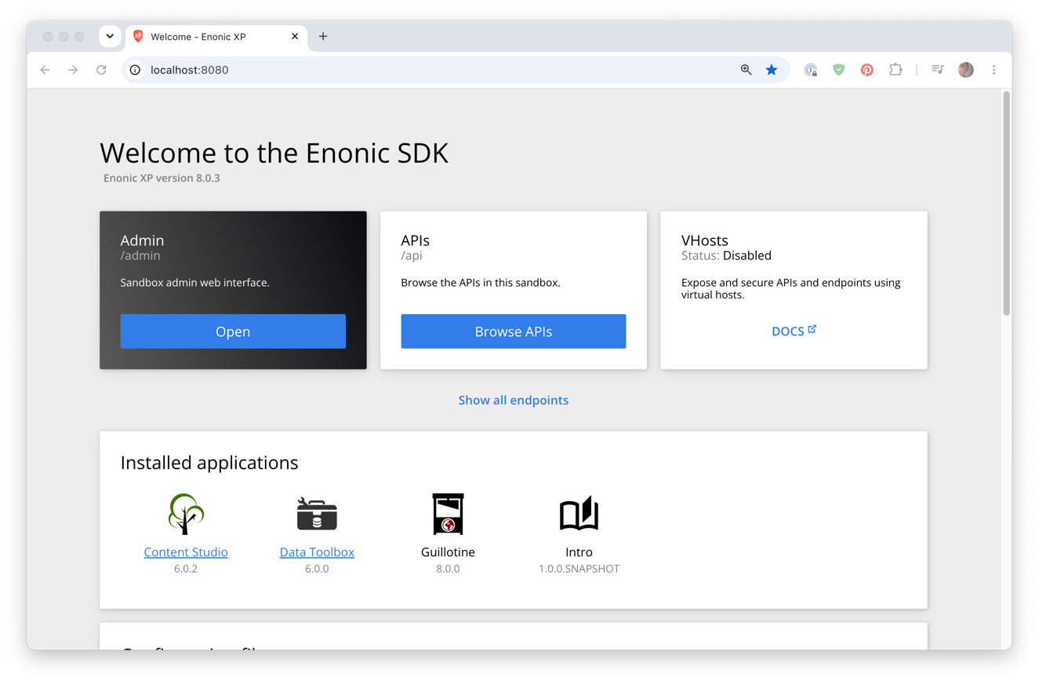Viewport: 1039px width, 683px height.
Task: Expand the tab search dropdown
Action: 110,36
